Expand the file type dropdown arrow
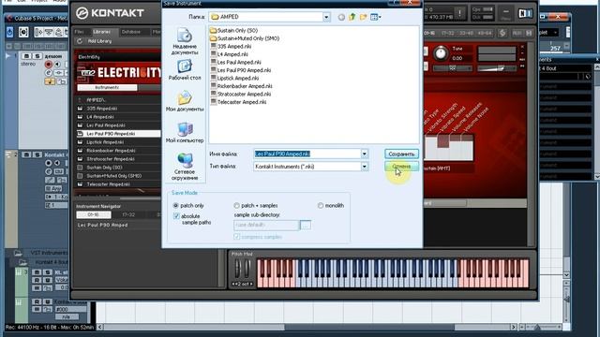 pyautogui.click(x=365, y=167)
